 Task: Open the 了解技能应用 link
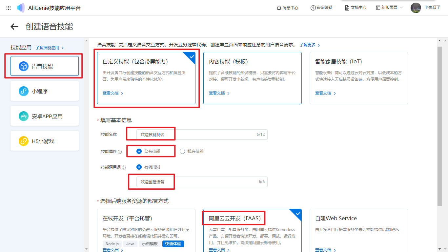tap(47, 48)
